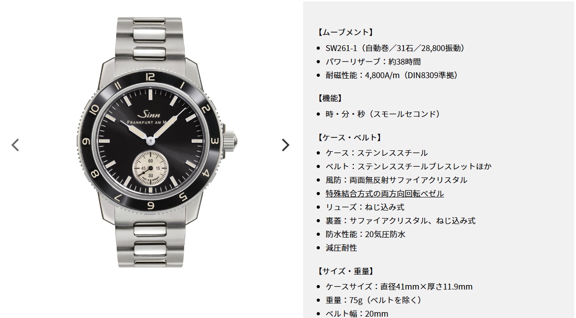The width and height of the screenshot is (576, 318).
Task: Click the lower steel bracelet links
Action: 150,245
